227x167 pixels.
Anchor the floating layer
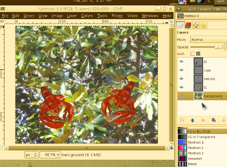[224, 120]
